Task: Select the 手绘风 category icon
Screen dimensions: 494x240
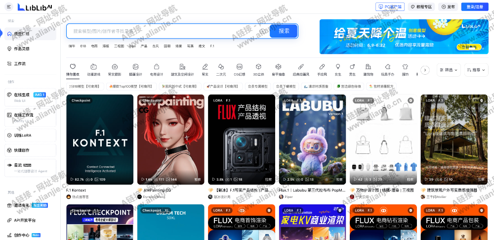Action: pos(322,70)
